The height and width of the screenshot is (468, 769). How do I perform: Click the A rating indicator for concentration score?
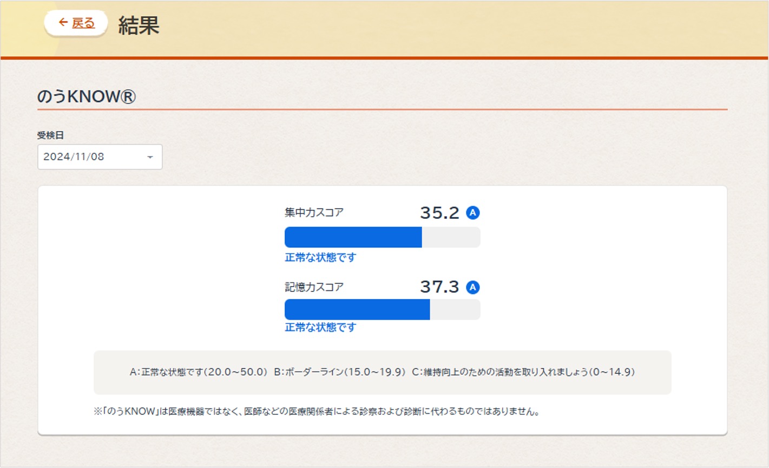click(x=474, y=212)
